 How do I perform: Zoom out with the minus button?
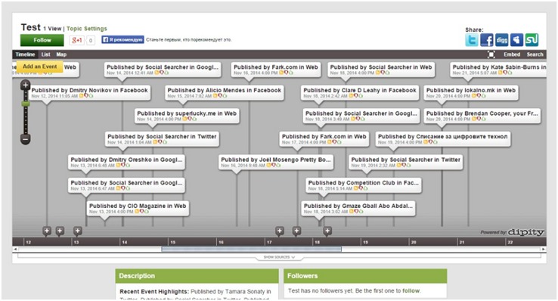(x=25, y=139)
